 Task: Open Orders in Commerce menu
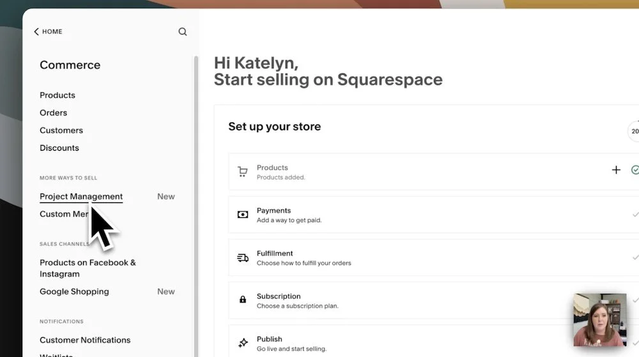click(54, 113)
